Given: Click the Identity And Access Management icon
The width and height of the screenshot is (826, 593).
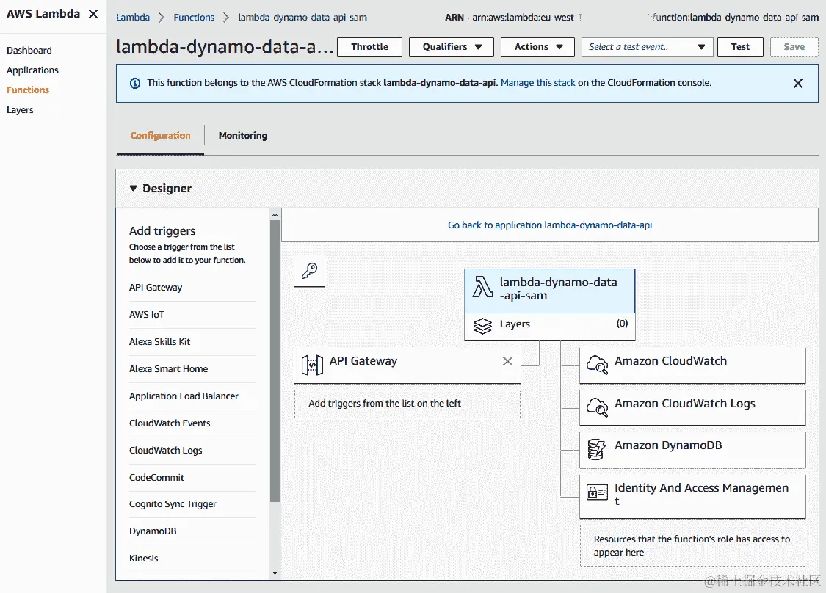Looking at the screenshot, I should 597,492.
